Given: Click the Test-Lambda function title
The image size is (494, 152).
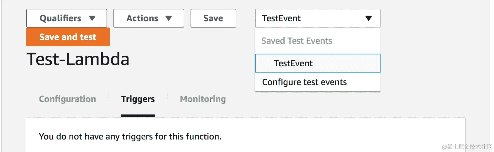Looking at the screenshot, I should point(78,59).
